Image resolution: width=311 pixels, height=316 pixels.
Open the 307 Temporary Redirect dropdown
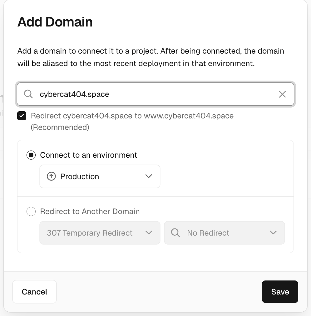pos(100,233)
